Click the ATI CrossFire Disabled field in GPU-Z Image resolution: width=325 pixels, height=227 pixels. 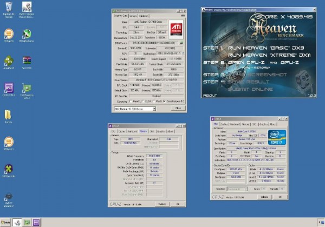click(157, 96)
